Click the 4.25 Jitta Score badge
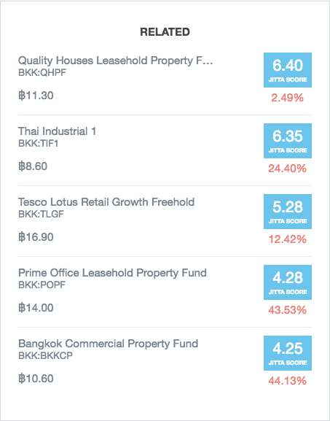 coord(288,353)
